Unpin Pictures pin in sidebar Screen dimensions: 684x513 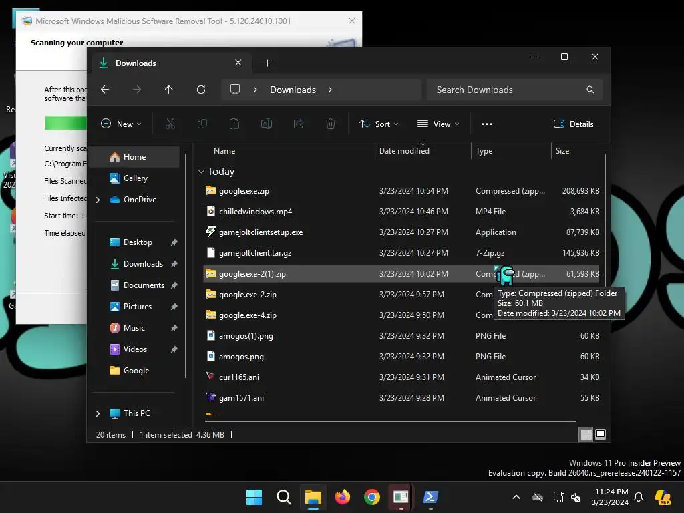tap(174, 307)
